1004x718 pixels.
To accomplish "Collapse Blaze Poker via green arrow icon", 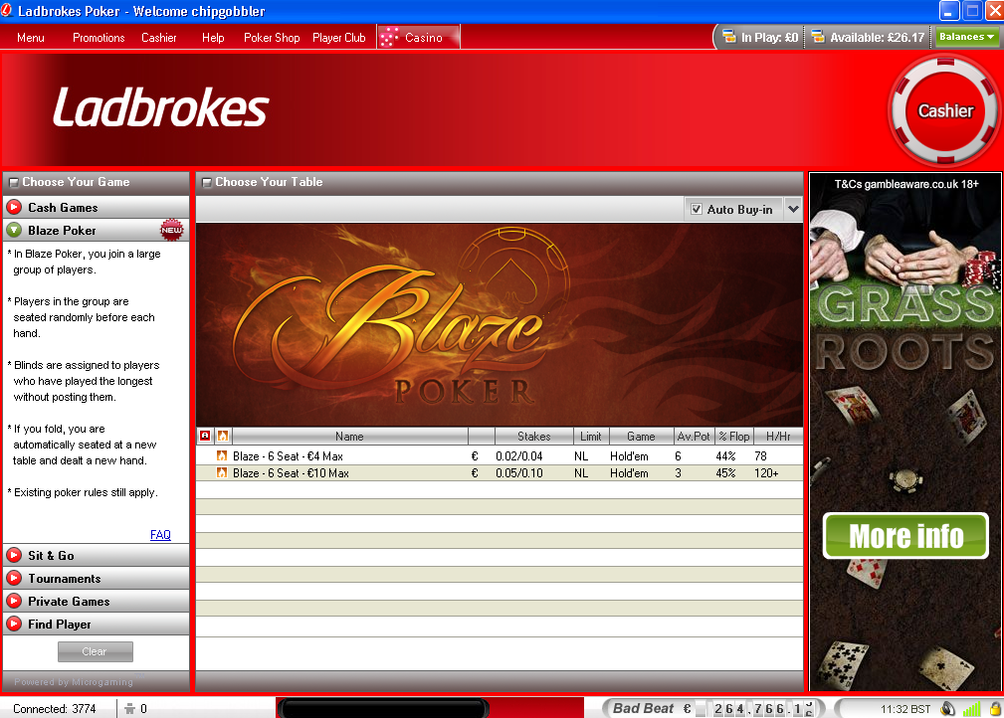I will click(14, 231).
